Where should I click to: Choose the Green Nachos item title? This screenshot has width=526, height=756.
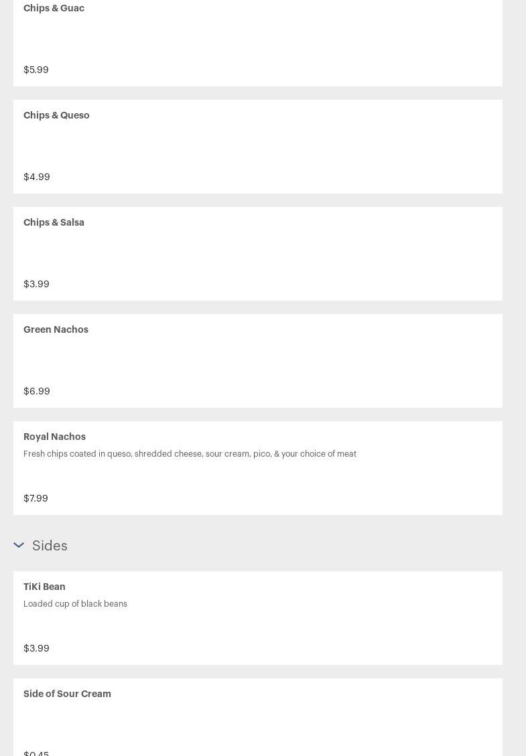tap(56, 329)
